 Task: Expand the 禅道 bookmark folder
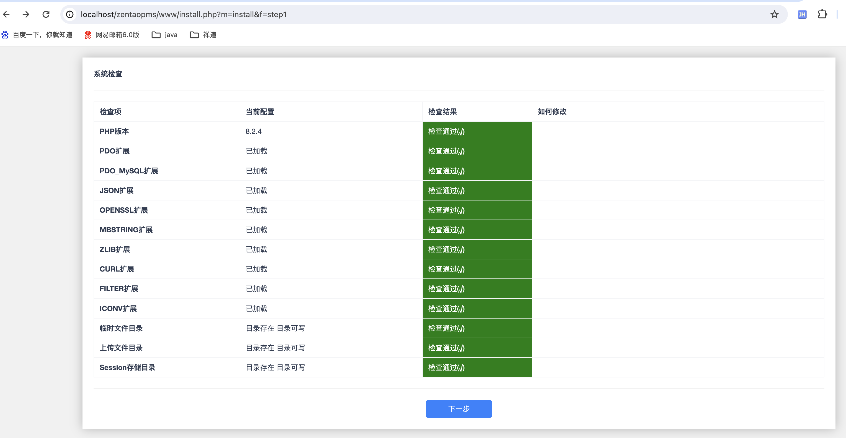pyautogui.click(x=203, y=35)
